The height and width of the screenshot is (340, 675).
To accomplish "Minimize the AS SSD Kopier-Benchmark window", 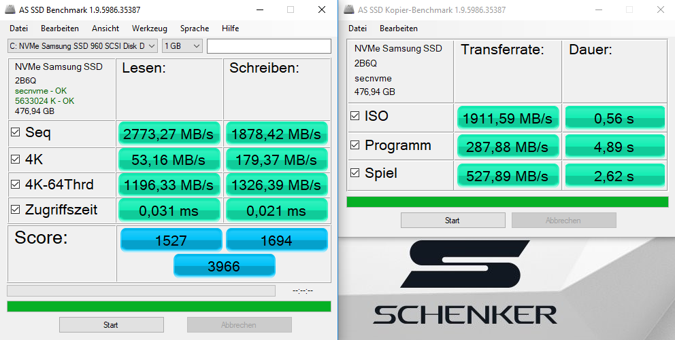I will coord(598,10).
